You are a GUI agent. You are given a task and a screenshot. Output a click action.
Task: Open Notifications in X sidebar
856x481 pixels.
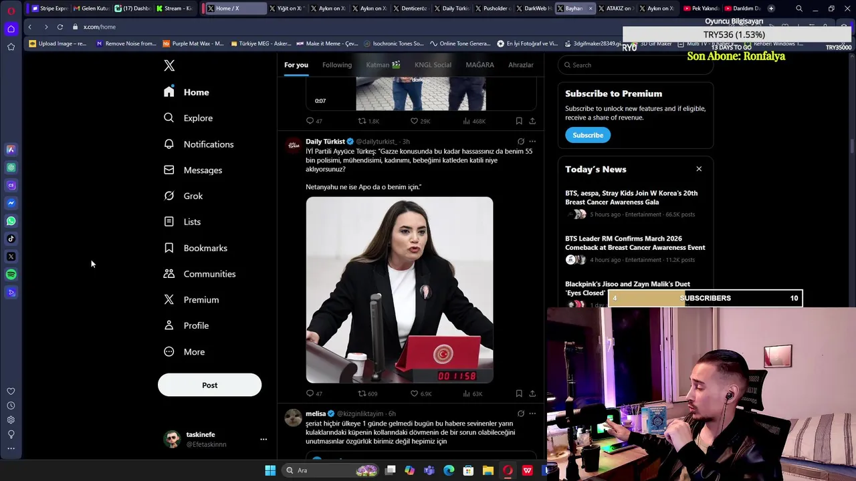[199, 144]
